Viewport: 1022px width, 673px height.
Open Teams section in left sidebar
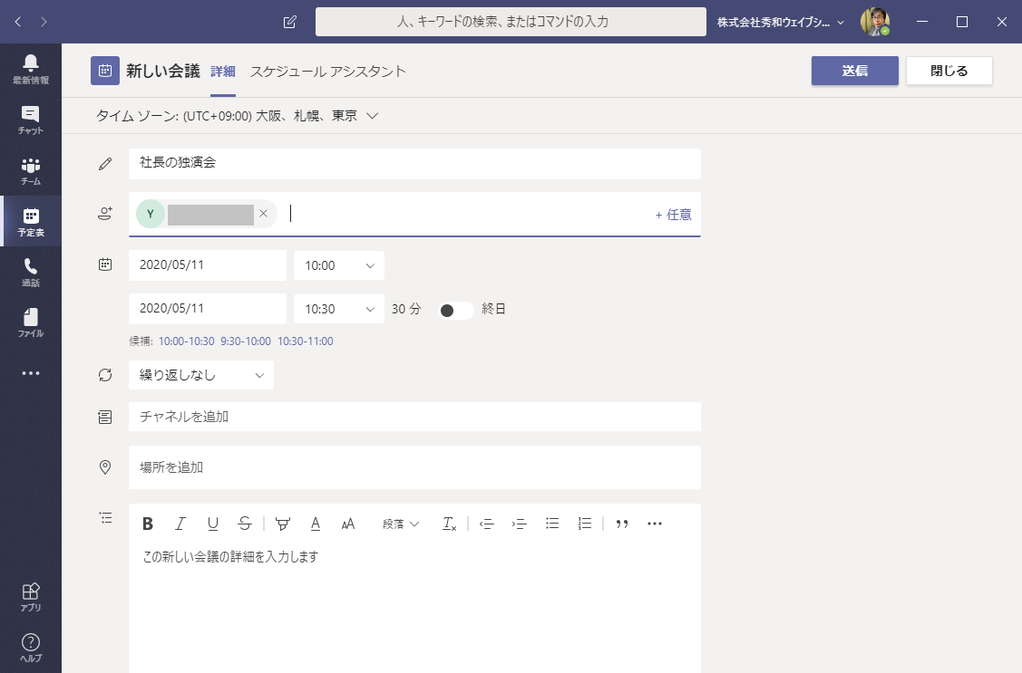coord(30,170)
